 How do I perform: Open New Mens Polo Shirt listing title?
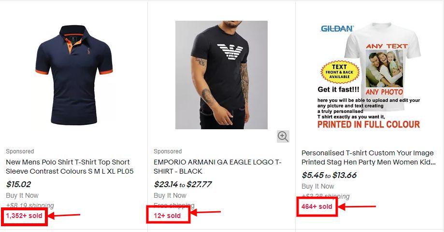70,167
